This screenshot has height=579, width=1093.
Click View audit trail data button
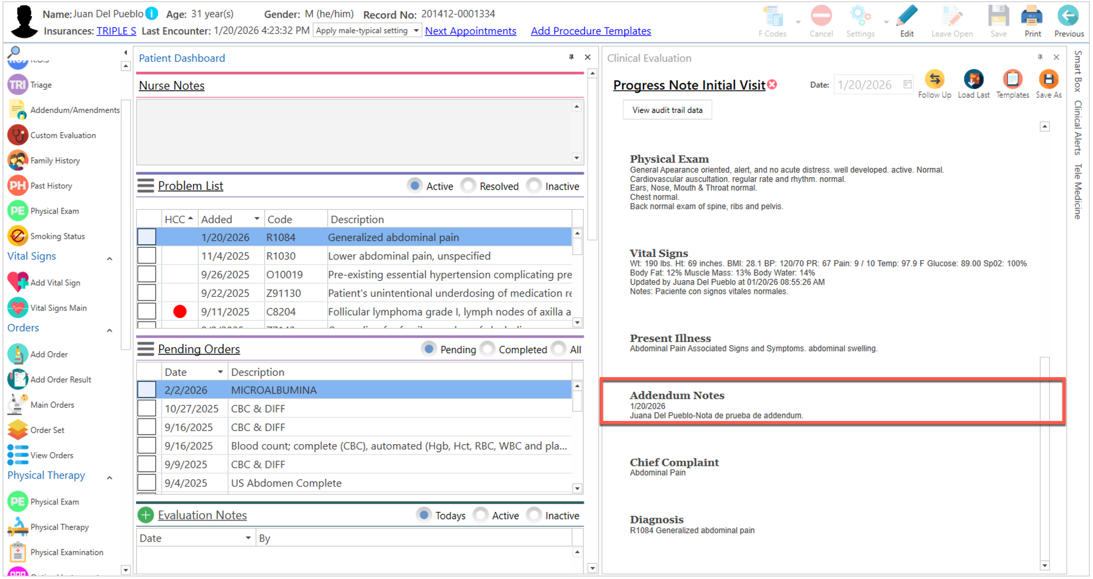tap(667, 110)
